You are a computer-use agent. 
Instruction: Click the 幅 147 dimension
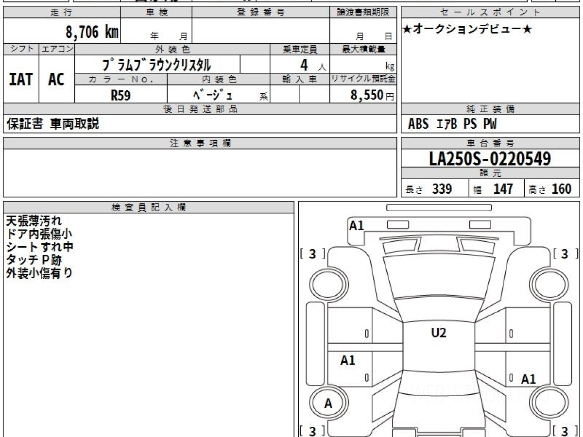point(493,189)
